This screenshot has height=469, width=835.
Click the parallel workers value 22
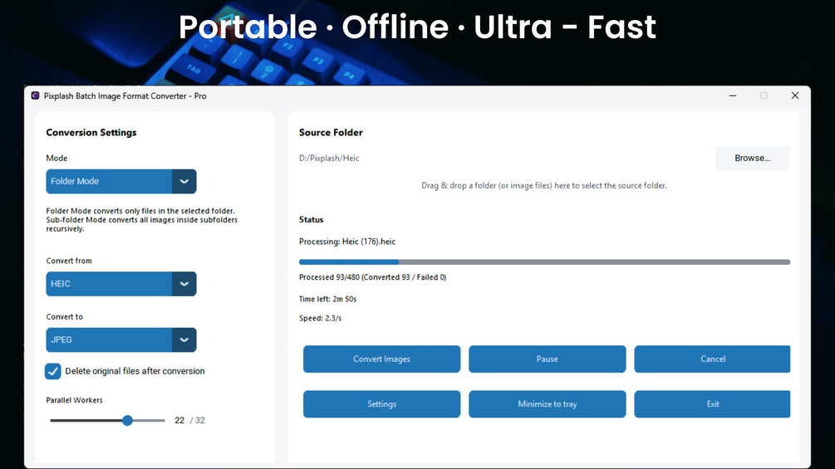pyautogui.click(x=179, y=421)
